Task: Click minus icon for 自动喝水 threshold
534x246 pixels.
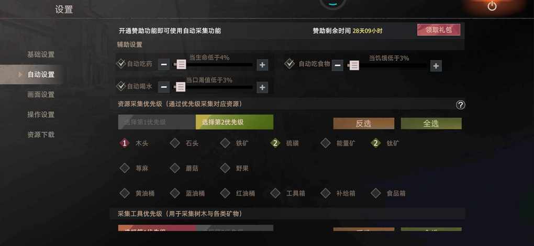Action: click(164, 87)
